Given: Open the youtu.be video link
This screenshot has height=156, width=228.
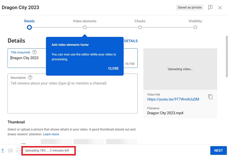Looking at the screenshot, I should click(173, 99).
